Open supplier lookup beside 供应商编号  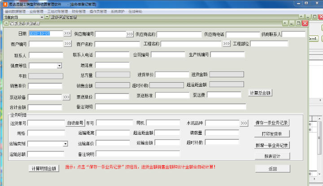(x=130, y=34)
